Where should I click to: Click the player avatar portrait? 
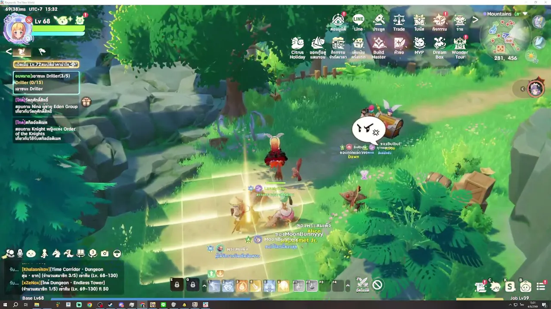pyautogui.click(x=18, y=30)
